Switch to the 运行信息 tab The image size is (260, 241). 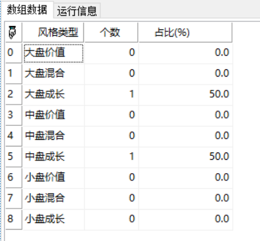coord(77,11)
